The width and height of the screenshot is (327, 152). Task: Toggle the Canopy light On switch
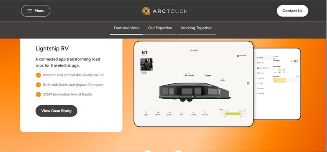pyautogui.click(x=296, y=61)
